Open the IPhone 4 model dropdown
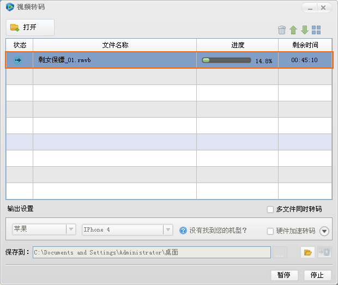This screenshot has width=338, height=285. pos(127,230)
